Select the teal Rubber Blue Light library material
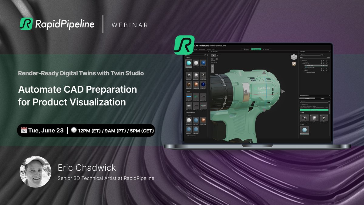The image size is (364, 205). (x=189, y=64)
